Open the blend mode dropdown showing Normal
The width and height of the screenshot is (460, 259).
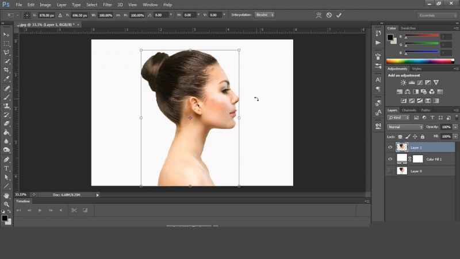(x=405, y=127)
